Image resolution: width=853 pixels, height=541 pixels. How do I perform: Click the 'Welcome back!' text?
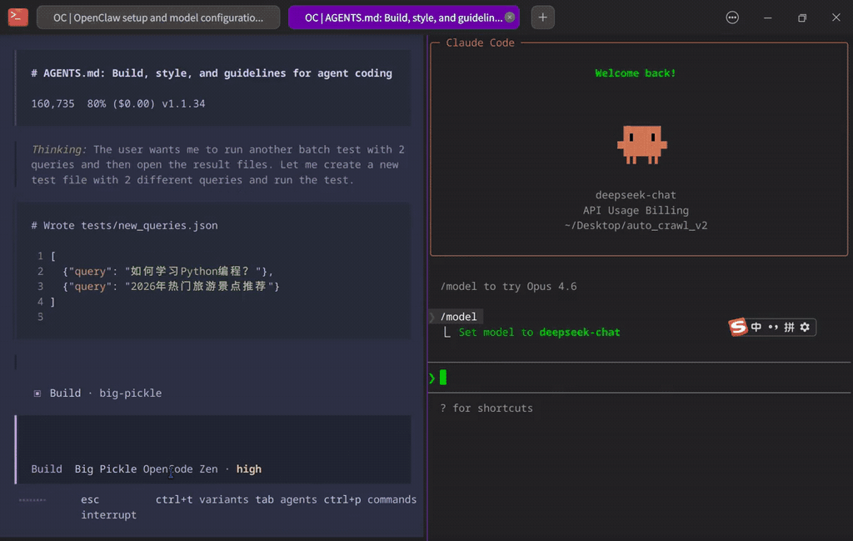point(636,73)
